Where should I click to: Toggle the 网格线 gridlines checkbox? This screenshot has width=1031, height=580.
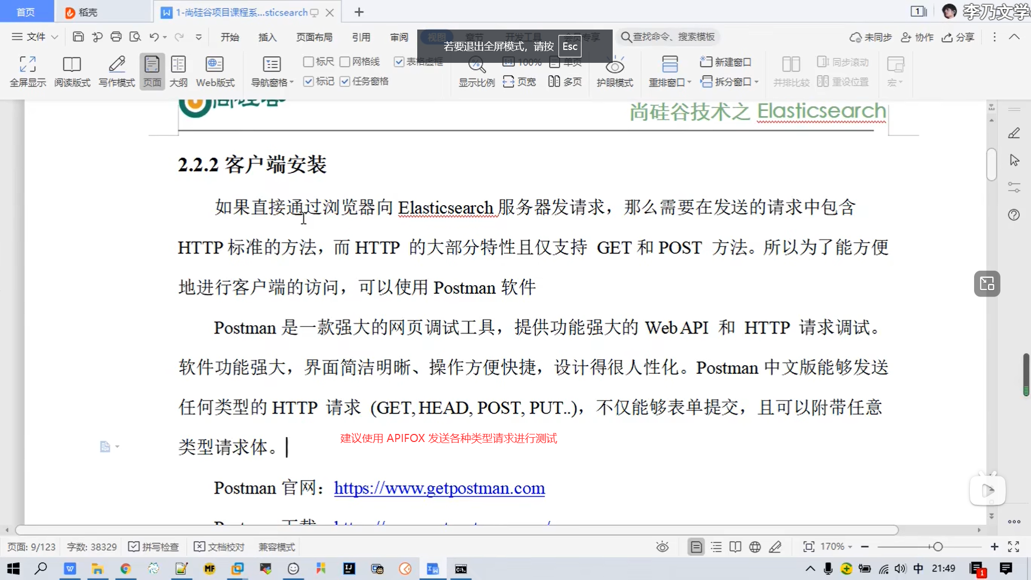coord(345,62)
